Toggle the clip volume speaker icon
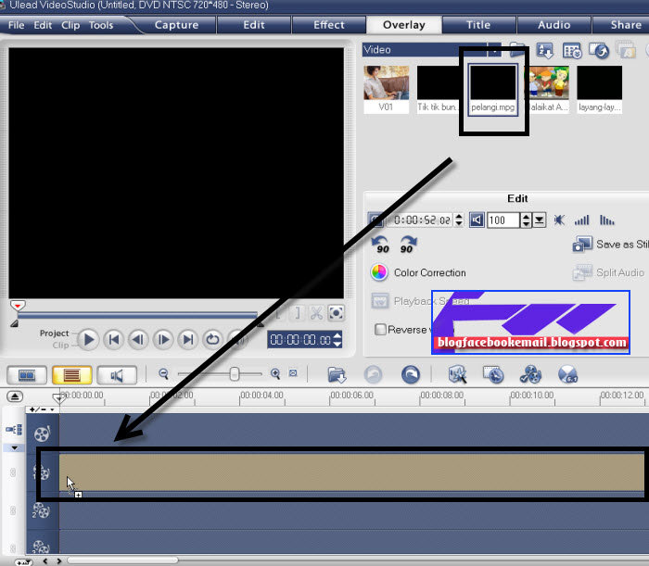The height and width of the screenshot is (566, 649). (477, 220)
